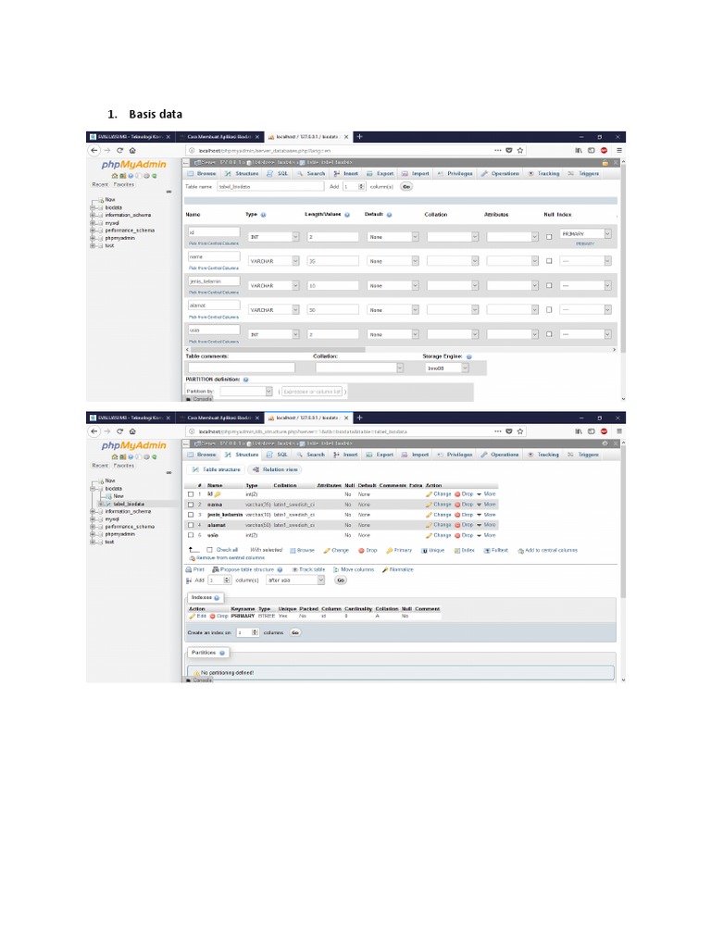The width and height of the screenshot is (711, 948).
Task: Toggle Null checkbox for nama column
Action: tap(549, 261)
